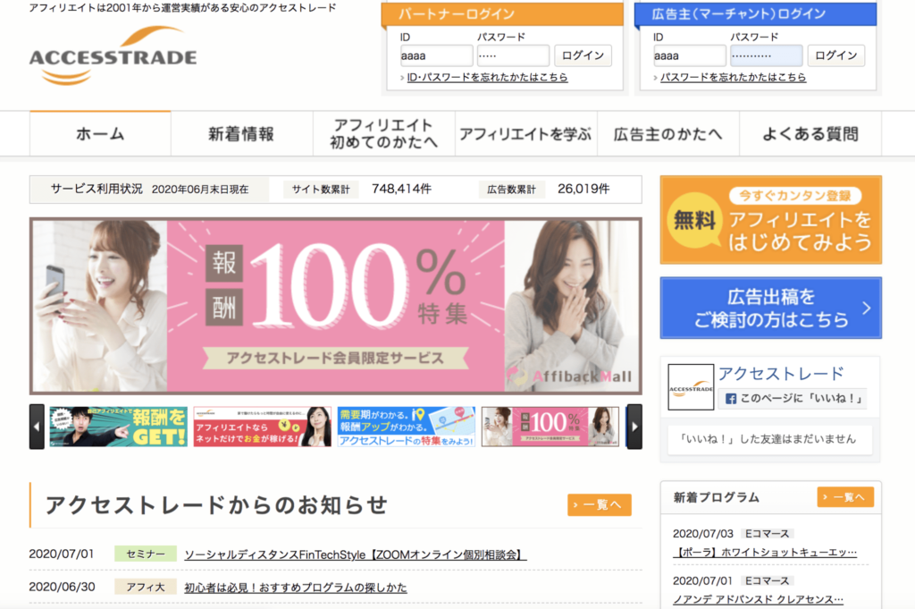This screenshot has height=609, width=915.
Task: Click the ACCESSTRADE logo
Action: 113,56
